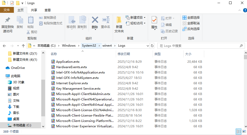This screenshot has width=247, height=135.
Task: Collapse the ribbon with chevron
Action: (239, 11)
